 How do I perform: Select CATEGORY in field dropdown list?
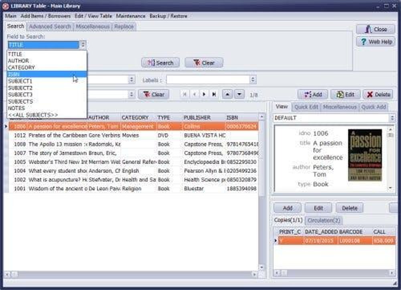point(47,67)
